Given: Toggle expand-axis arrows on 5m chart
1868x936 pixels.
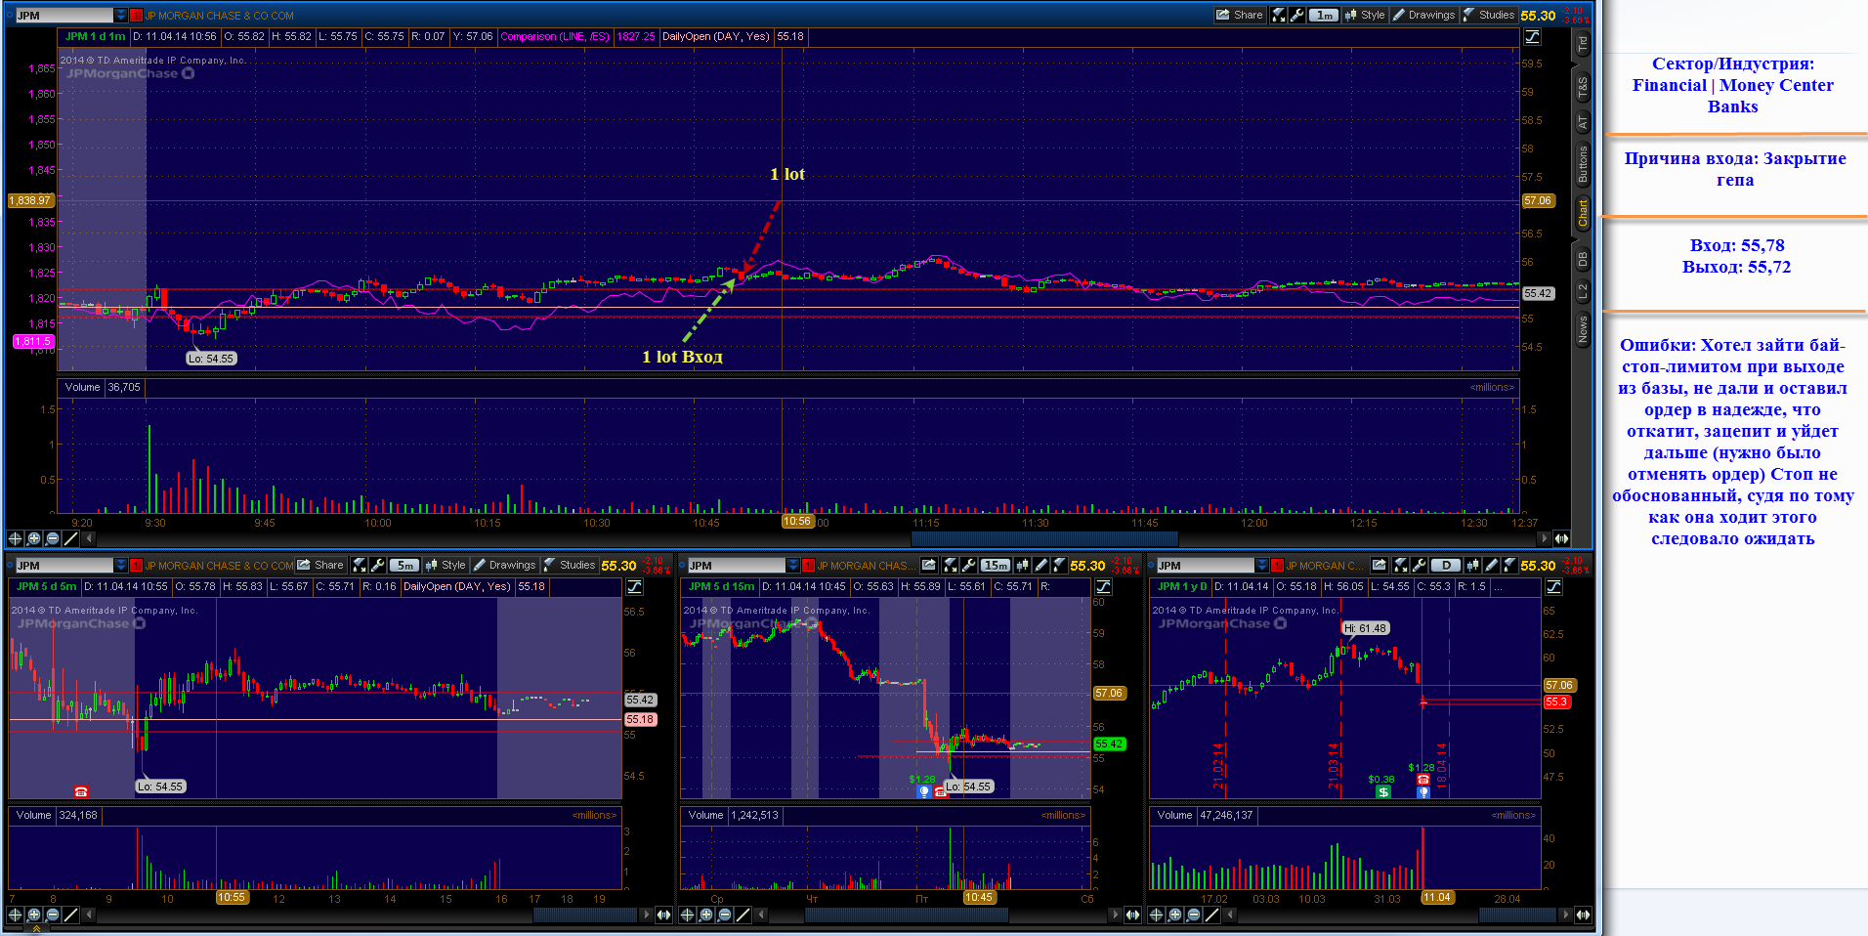Looking at the screenshot, I should coord(663,915).
